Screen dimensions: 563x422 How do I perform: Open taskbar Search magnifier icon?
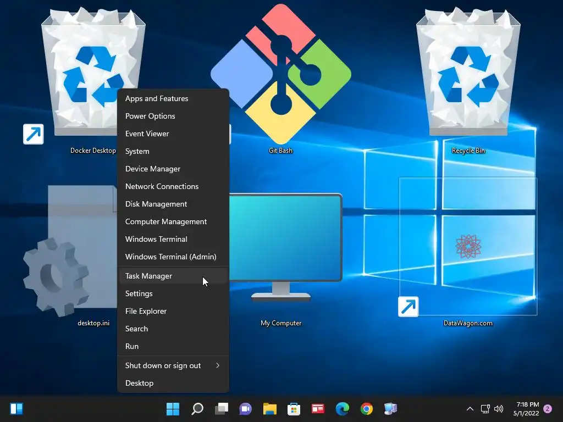(x=197, y=409)
